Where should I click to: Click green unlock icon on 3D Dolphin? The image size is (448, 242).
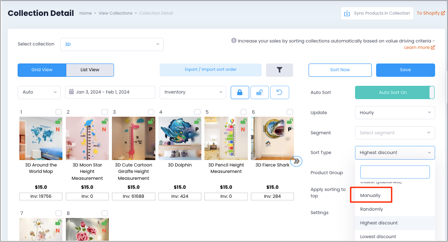pos(197,121)
